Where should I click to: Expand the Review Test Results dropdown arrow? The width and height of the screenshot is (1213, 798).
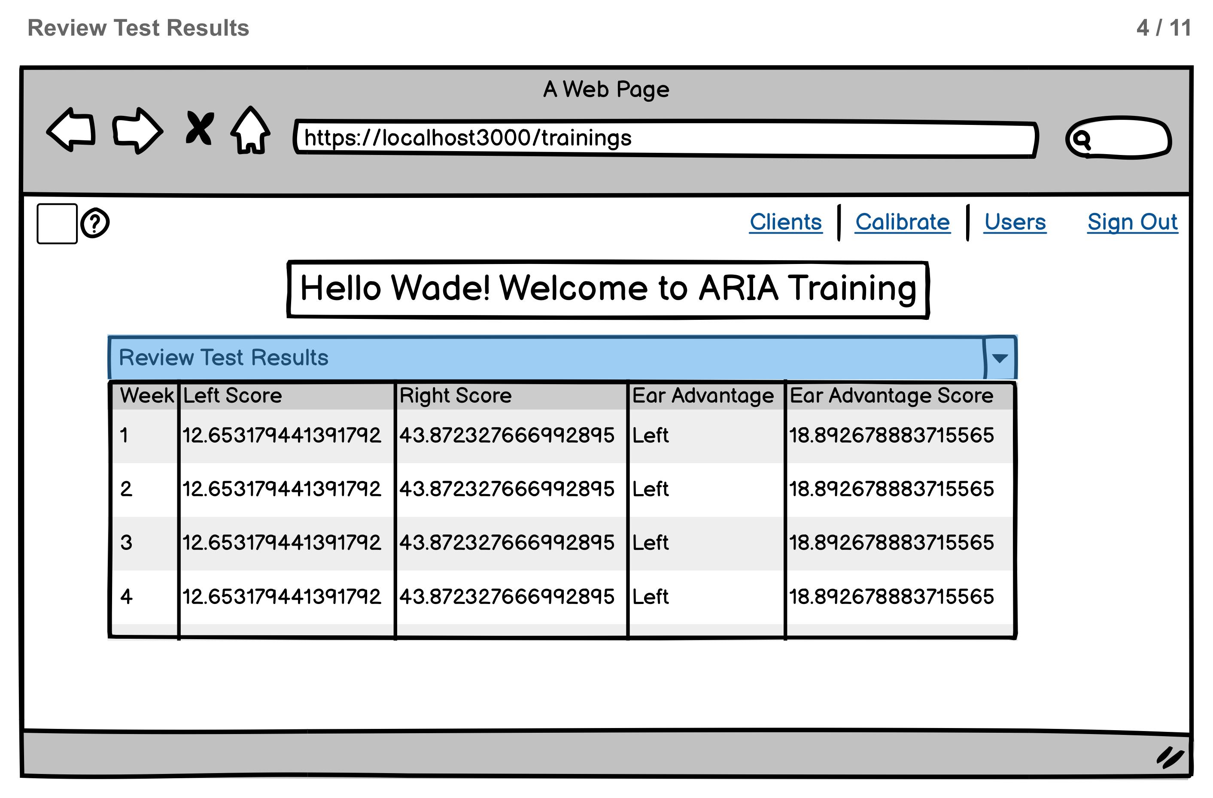click(1000, 358)
